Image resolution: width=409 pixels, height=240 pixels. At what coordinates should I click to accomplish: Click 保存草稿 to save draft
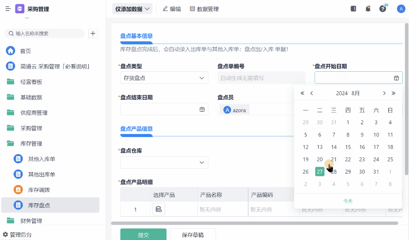(193, 235)
